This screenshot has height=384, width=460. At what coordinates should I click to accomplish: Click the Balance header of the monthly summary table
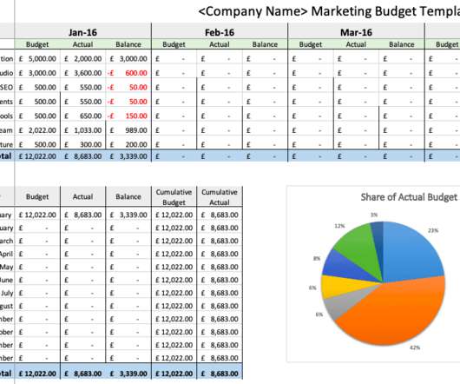[128, 196]
